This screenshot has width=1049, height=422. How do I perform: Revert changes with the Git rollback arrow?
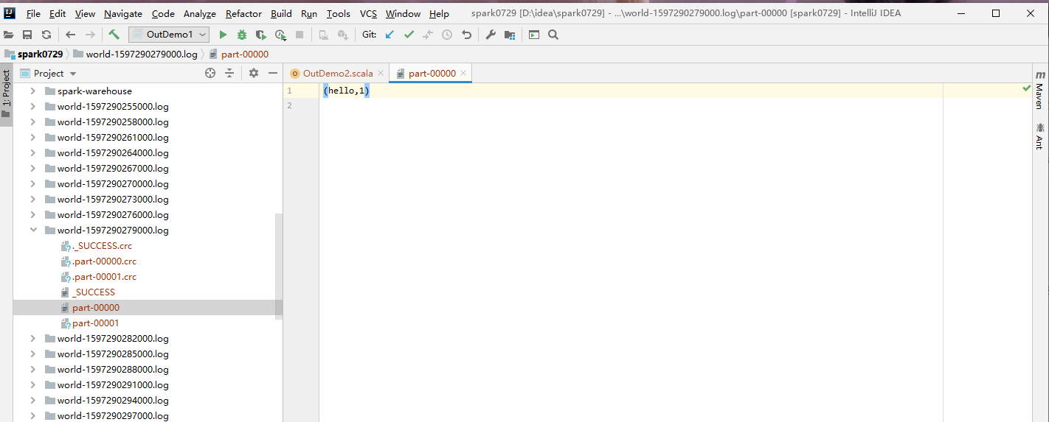466,35
